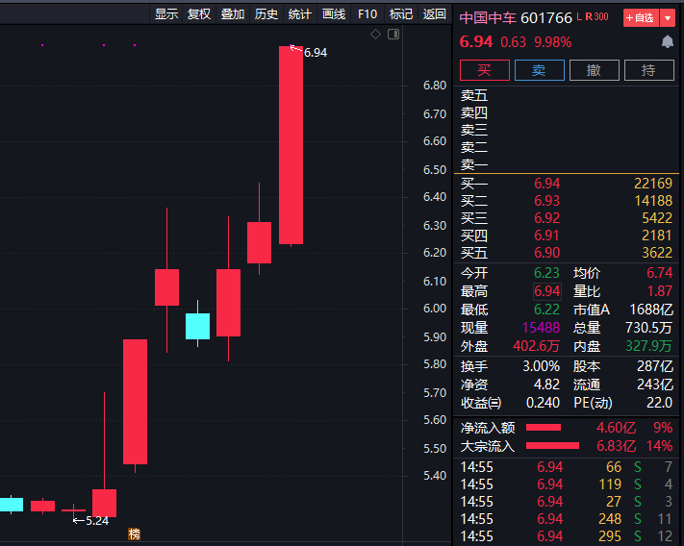The width and height of the screenshot is (684, 546).
Task: Click 量比 value 1.87
Action: pos(660,291)
